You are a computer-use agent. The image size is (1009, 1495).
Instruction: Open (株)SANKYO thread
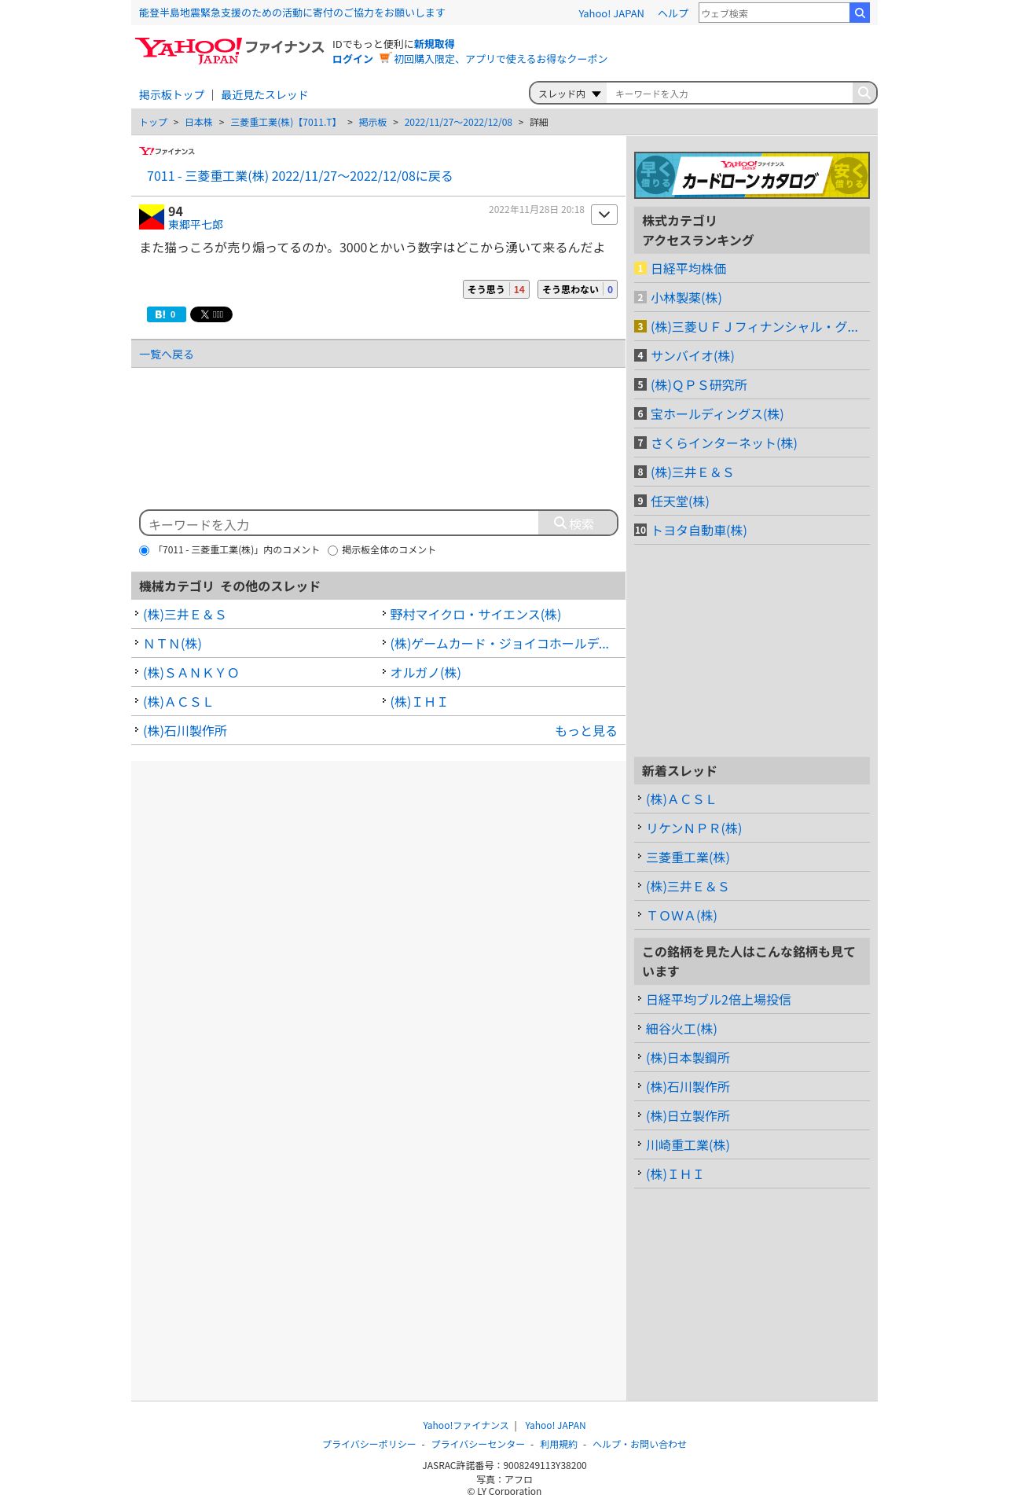pyautogui.click(x=191, y=673)
